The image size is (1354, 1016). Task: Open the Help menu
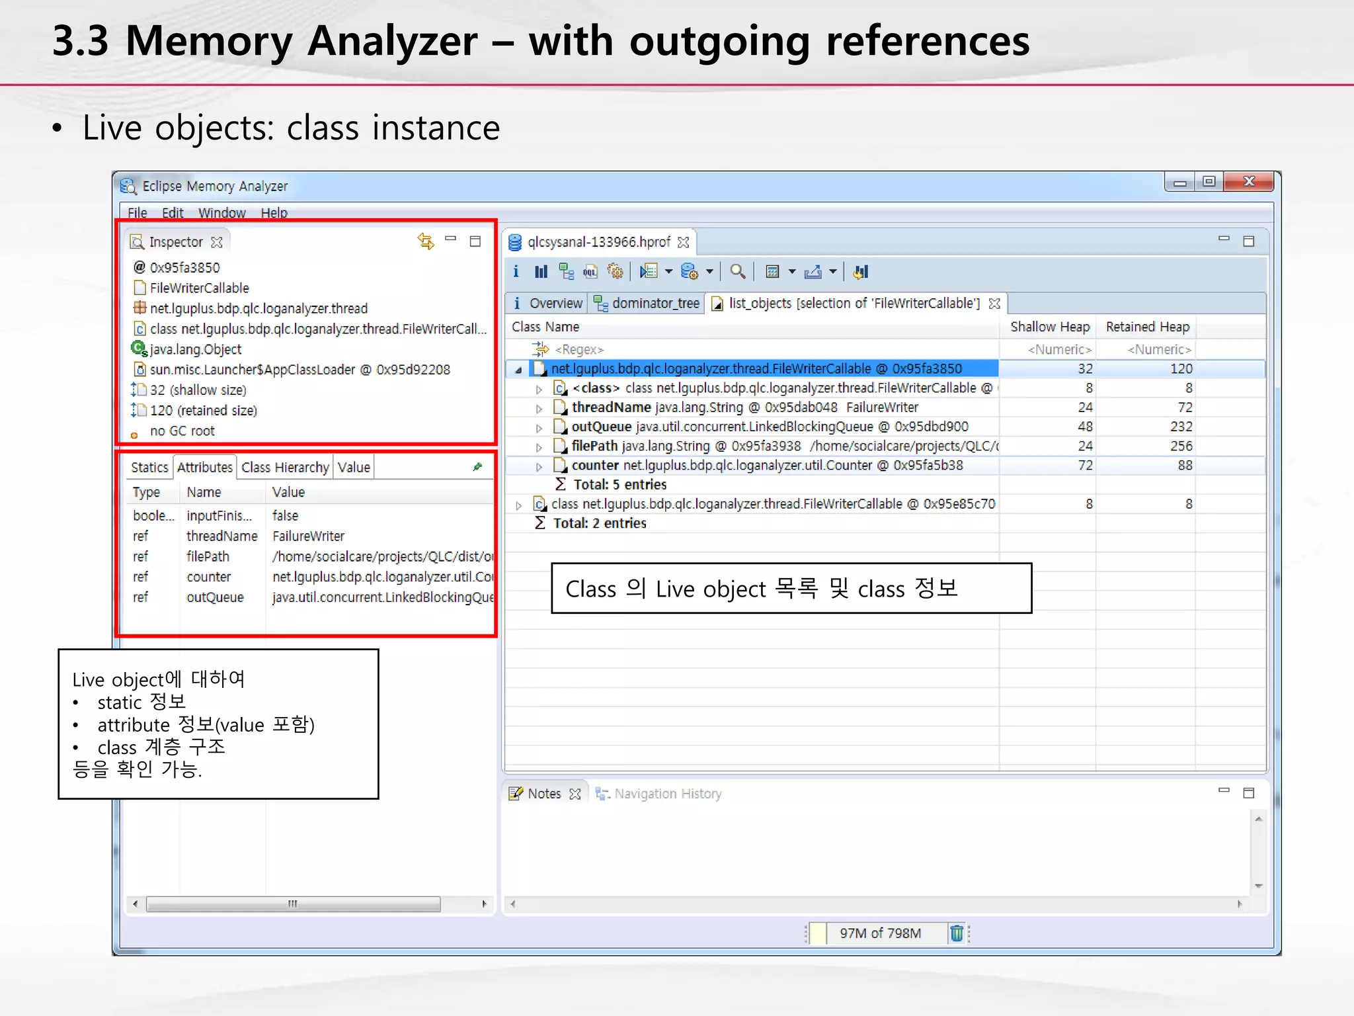click(274, 212)
